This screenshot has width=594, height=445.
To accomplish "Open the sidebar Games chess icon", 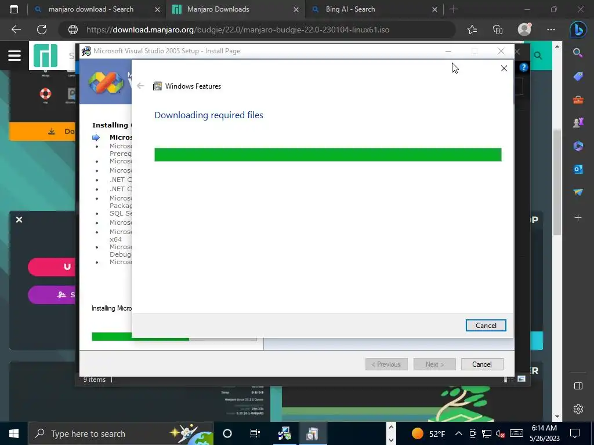I will 578,123.
